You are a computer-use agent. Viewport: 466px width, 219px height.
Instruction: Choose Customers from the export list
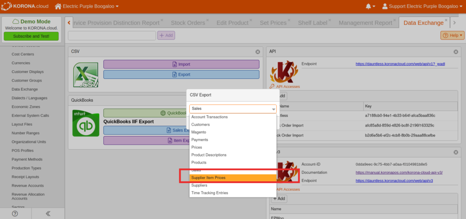pyautogui.click(x=233, y=125)
